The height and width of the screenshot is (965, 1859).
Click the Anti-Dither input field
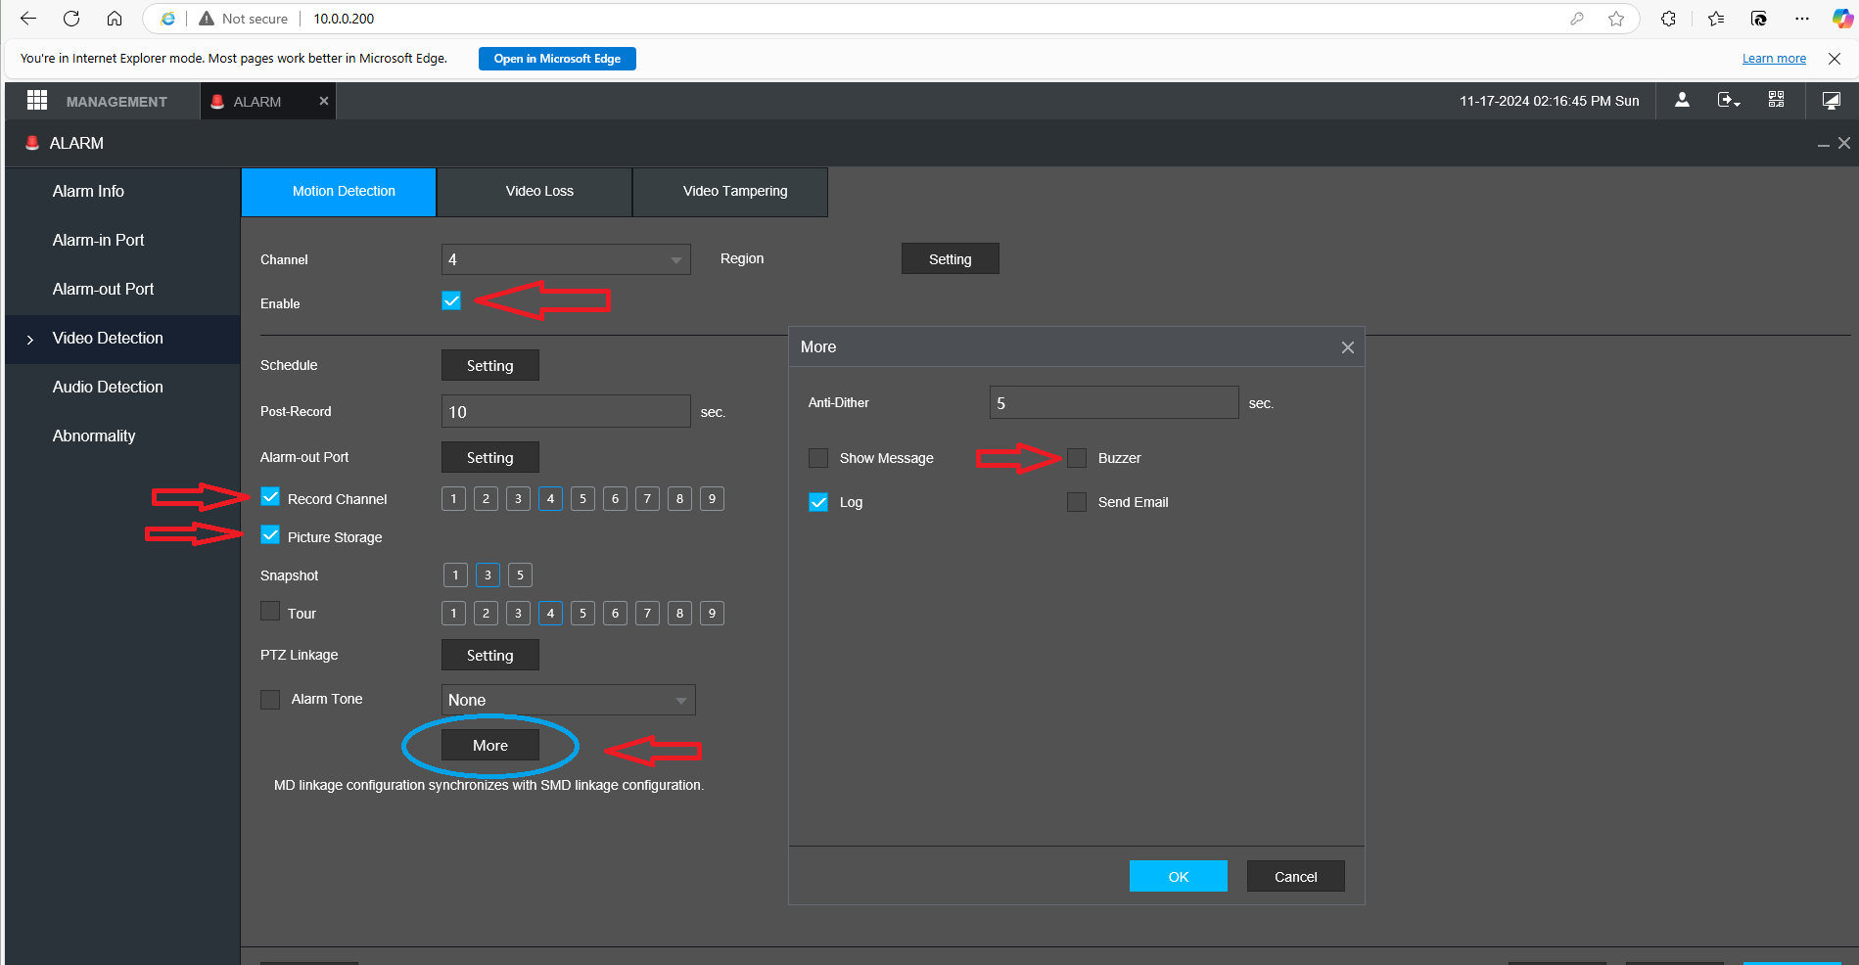(1114, 402)
